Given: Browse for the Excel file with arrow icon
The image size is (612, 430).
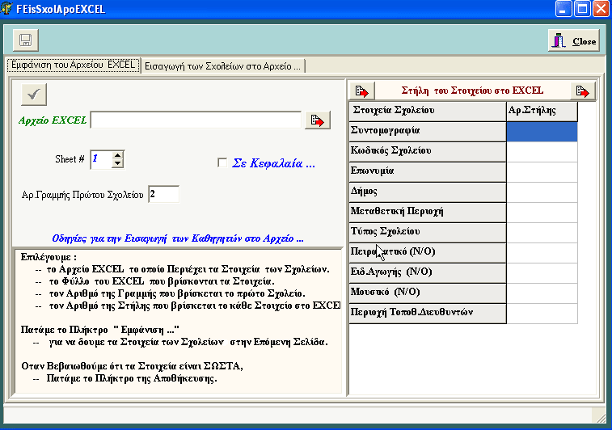Looking at the screenshot, I should pos(318,120).
